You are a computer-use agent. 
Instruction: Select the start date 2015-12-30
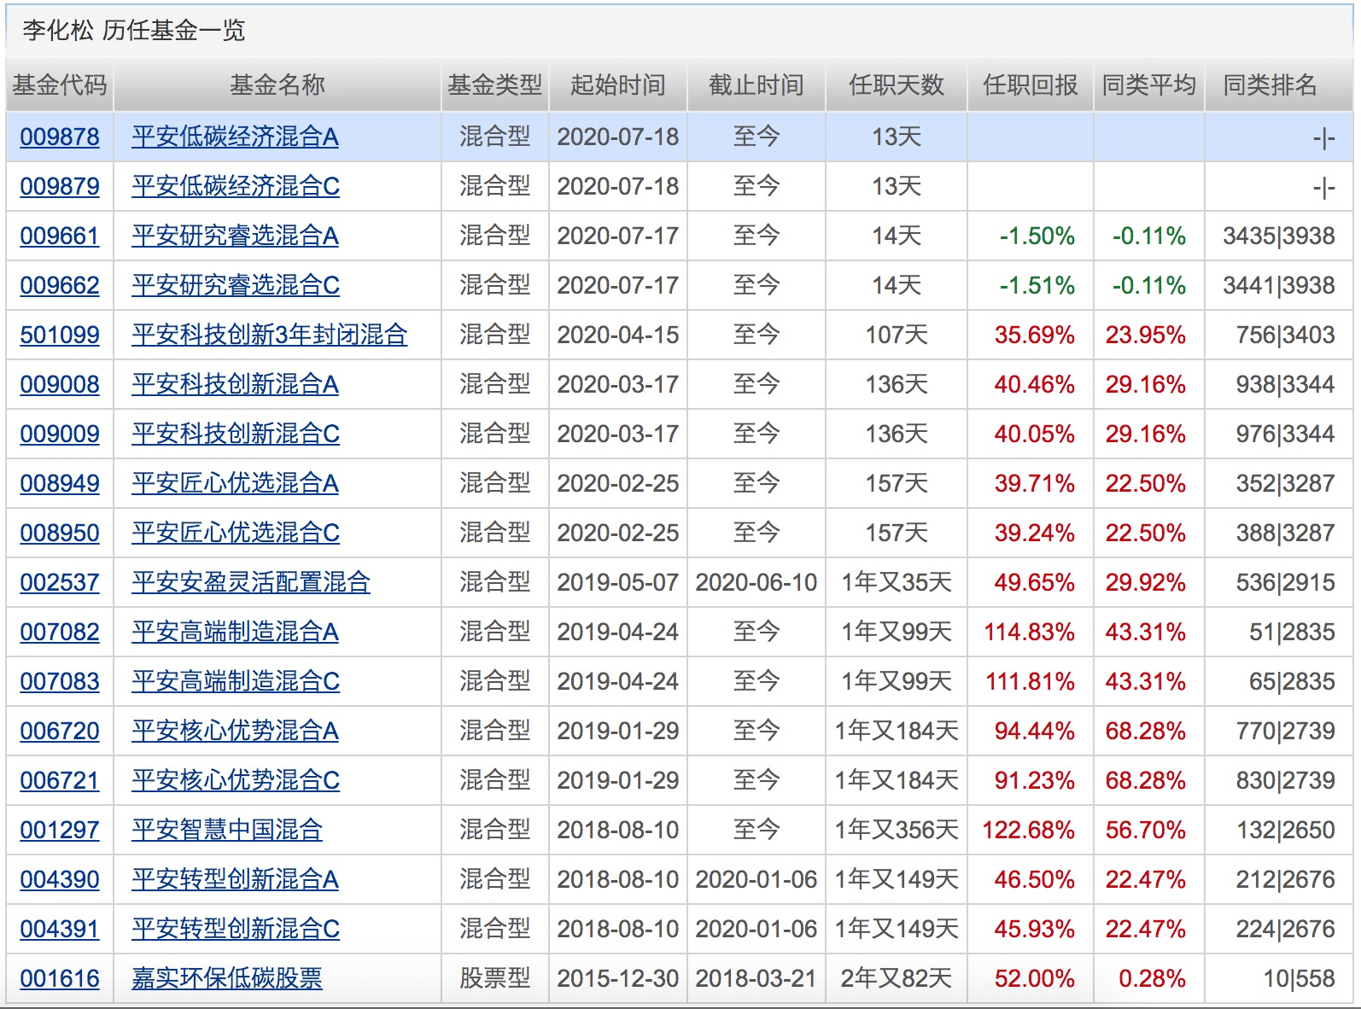click(618, 978)
